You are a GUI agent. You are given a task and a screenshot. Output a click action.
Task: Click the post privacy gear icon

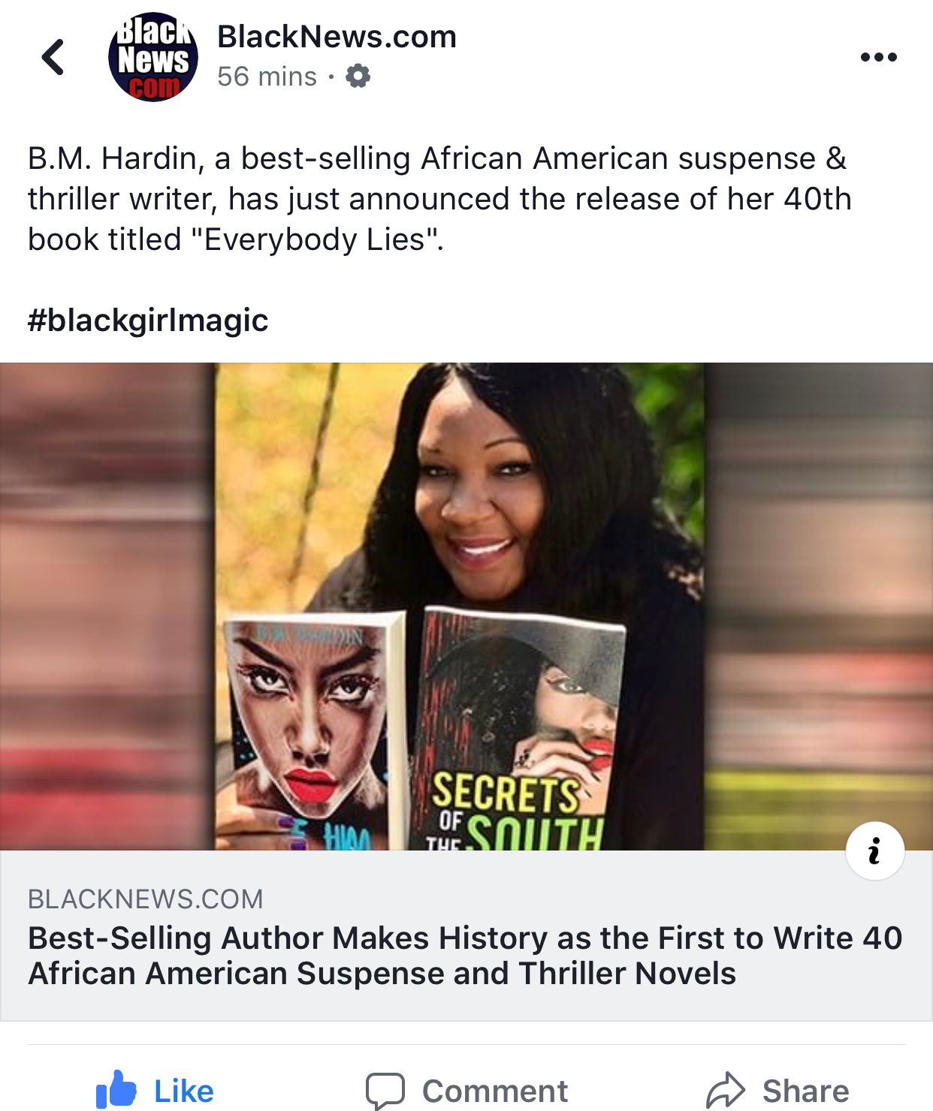(x=358, y=76)
